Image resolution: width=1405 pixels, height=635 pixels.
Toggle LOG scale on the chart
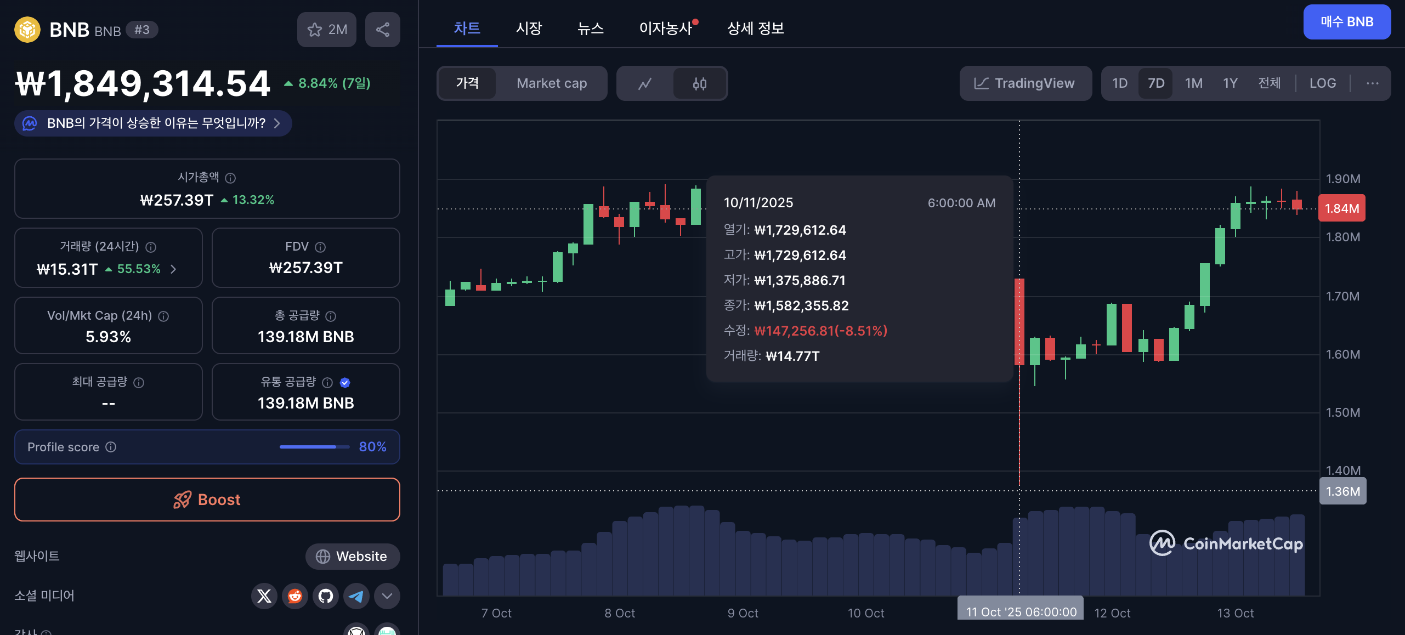point(1323,83)
